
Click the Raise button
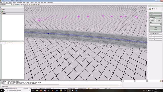152,21
